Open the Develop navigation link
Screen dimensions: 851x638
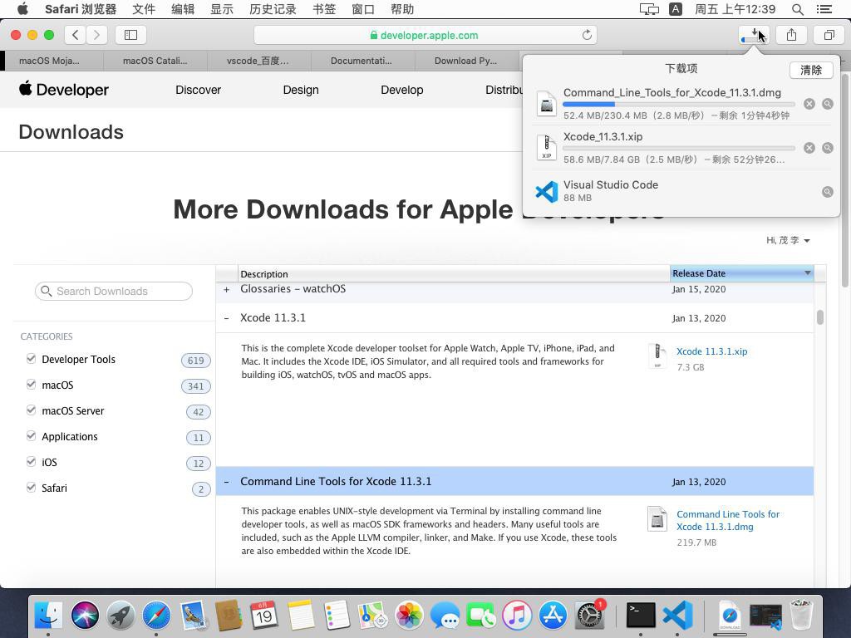pos(402,90)
